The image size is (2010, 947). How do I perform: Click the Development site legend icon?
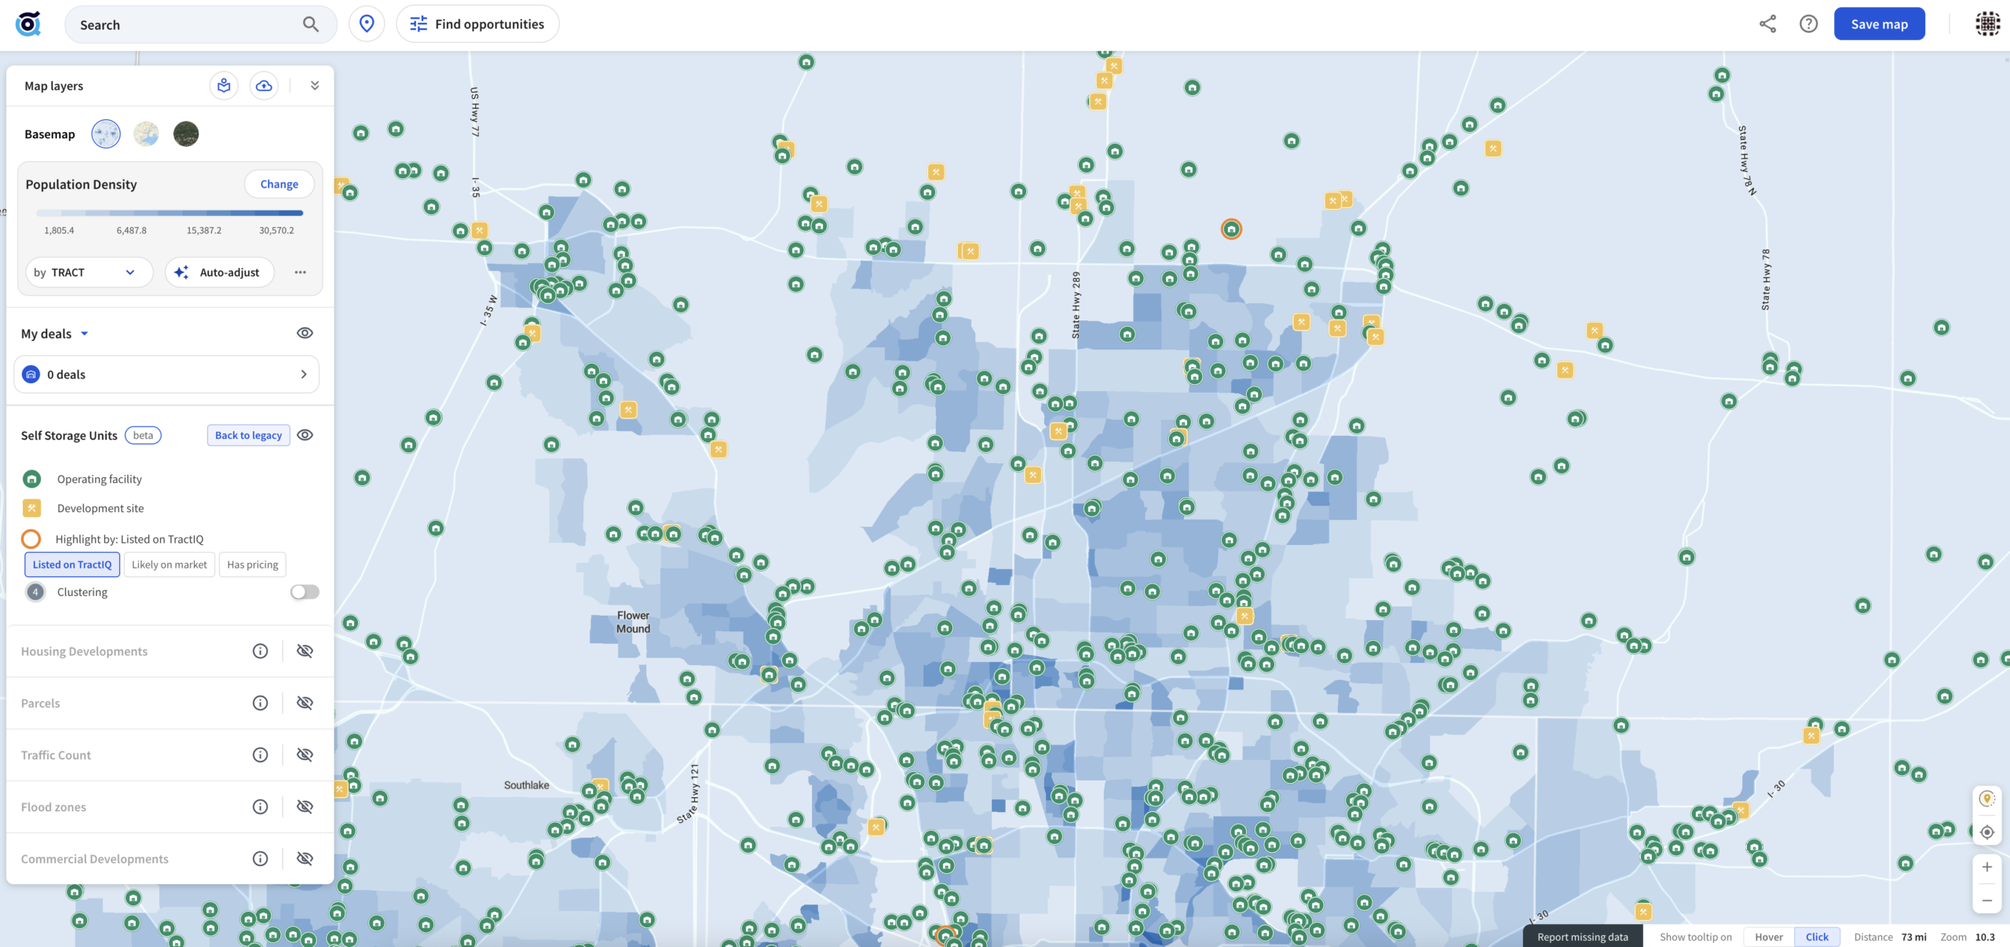click(x=32, y=508)
